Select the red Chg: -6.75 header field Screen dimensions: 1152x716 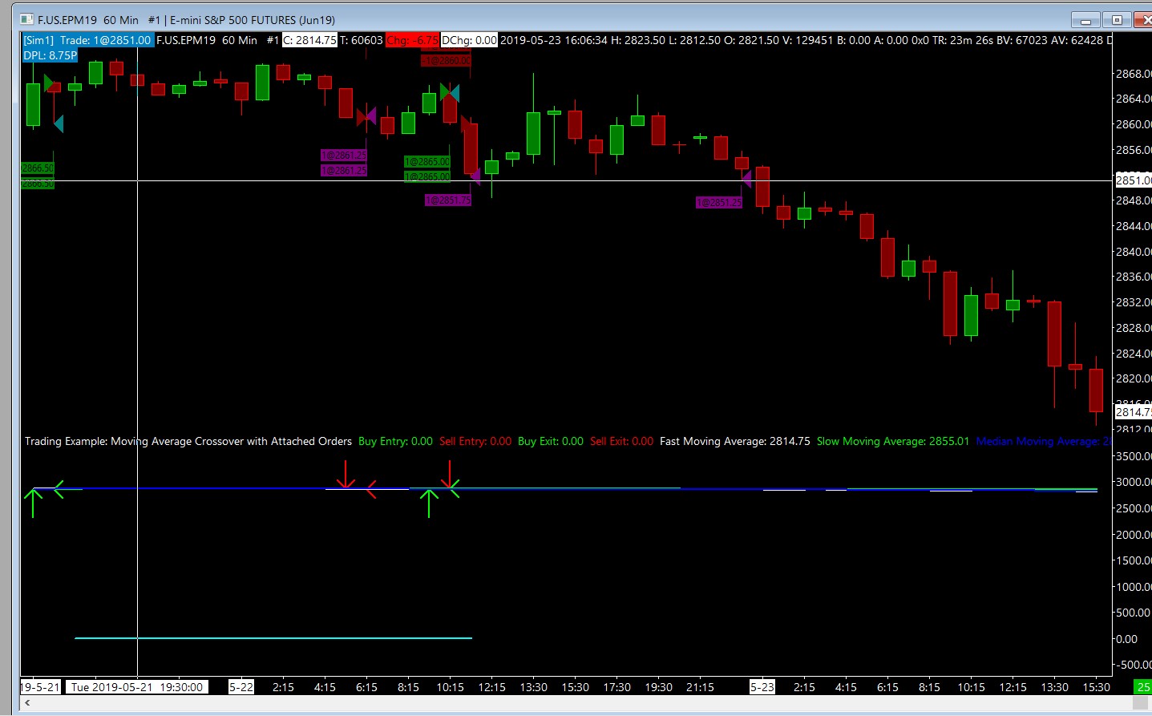[412, 40]
